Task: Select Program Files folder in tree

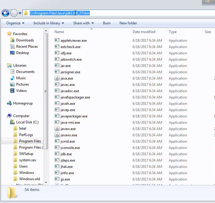Action: pos(30,141)
